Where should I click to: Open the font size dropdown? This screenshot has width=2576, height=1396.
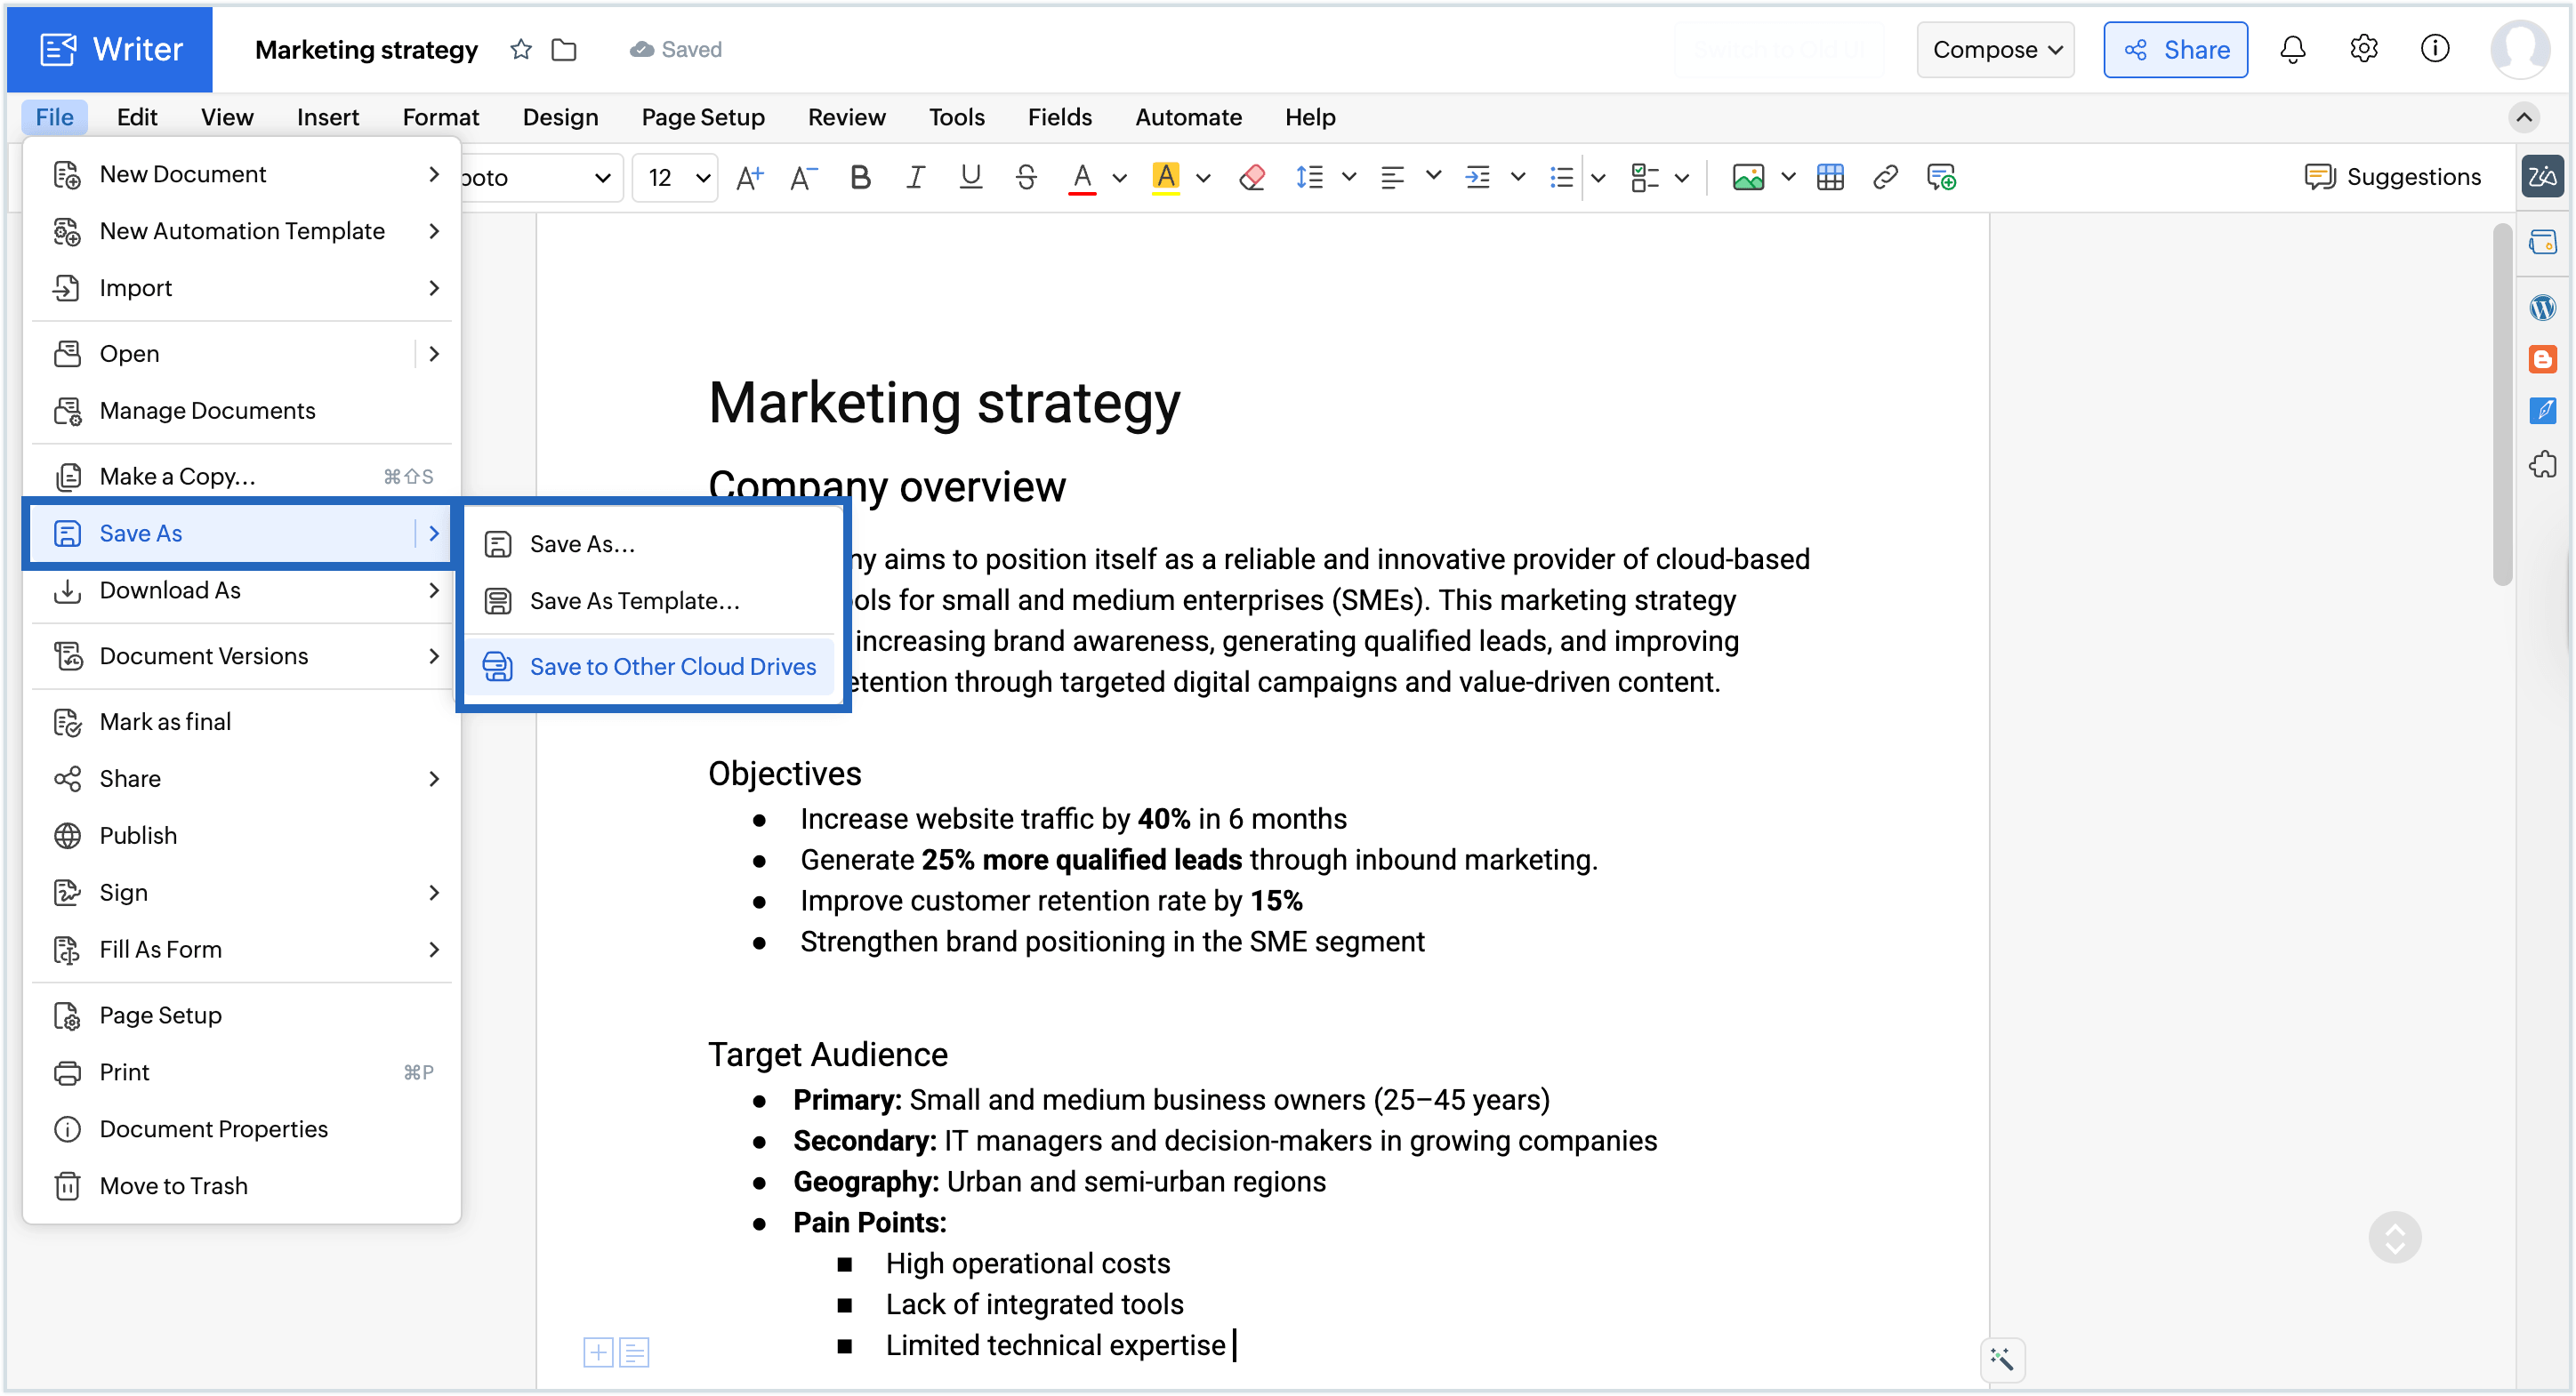pyautogui.click(x=675, y=177)
